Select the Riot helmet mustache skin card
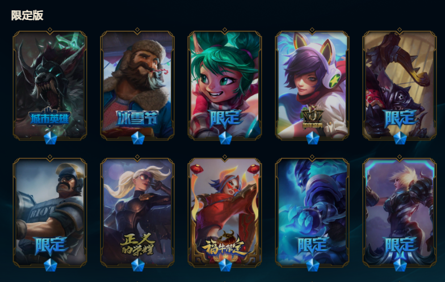The height and width of the screenshot is (282, 445). [x=50, y=212]
